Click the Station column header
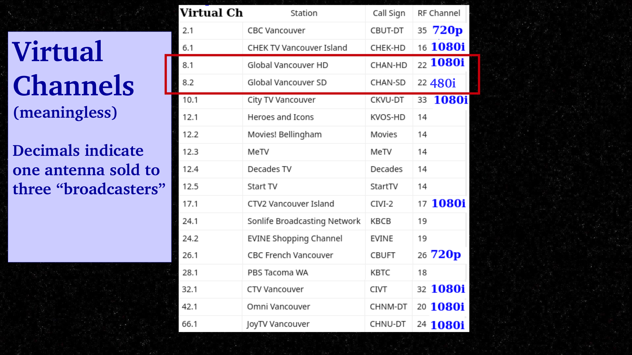Image resolution: width=632 pixels, height=355 pixels. (x=304, y=13)
